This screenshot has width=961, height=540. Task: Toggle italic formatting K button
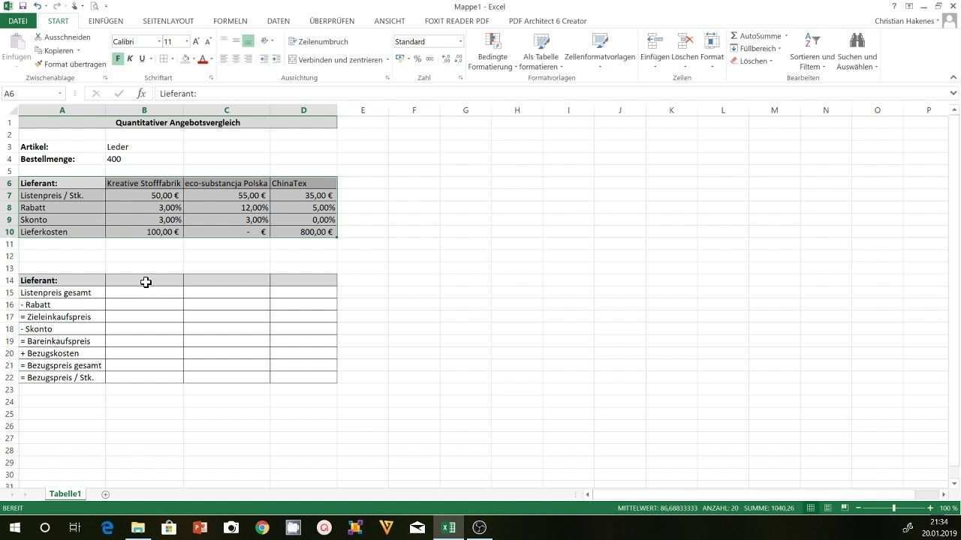click(130, 59)
